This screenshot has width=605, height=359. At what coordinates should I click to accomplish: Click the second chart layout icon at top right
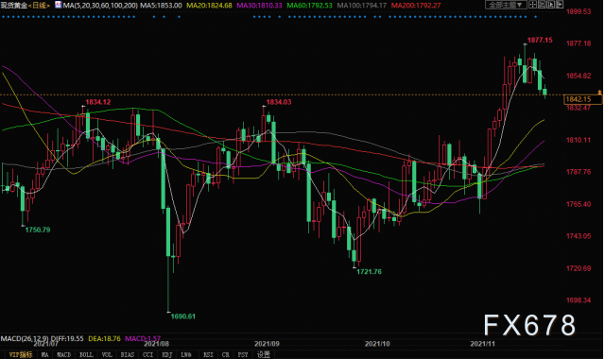click(542, 5)
